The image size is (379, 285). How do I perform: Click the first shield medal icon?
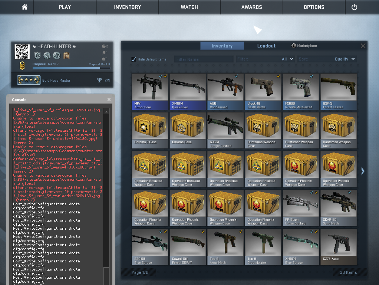tap(37, 55)
